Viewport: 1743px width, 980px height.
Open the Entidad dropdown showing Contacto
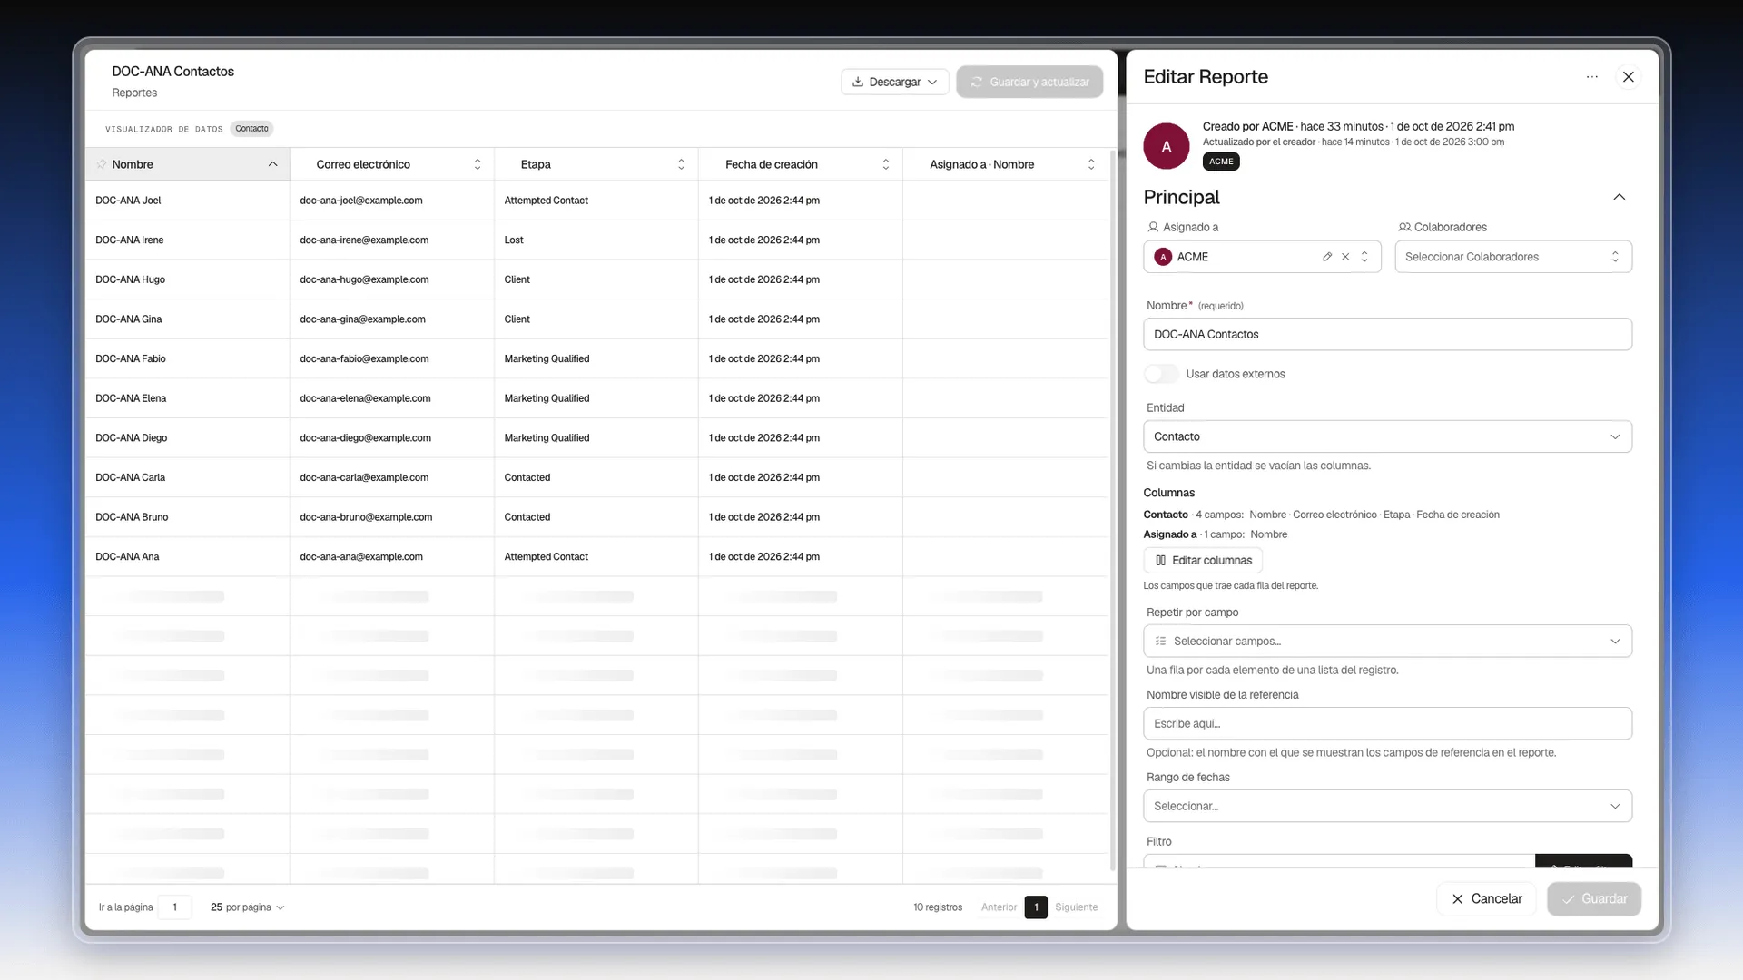(1387, 436)
